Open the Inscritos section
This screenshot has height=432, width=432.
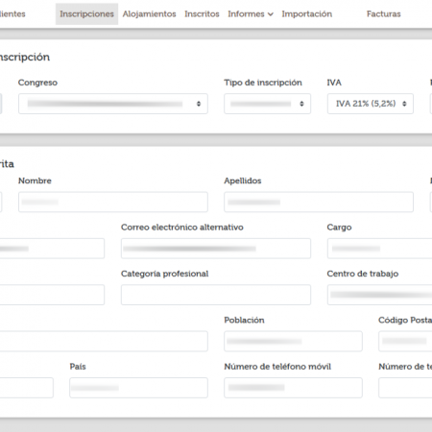tap(202, 14)
